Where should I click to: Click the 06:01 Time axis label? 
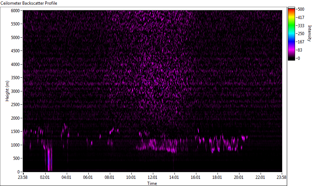(88, 177)
